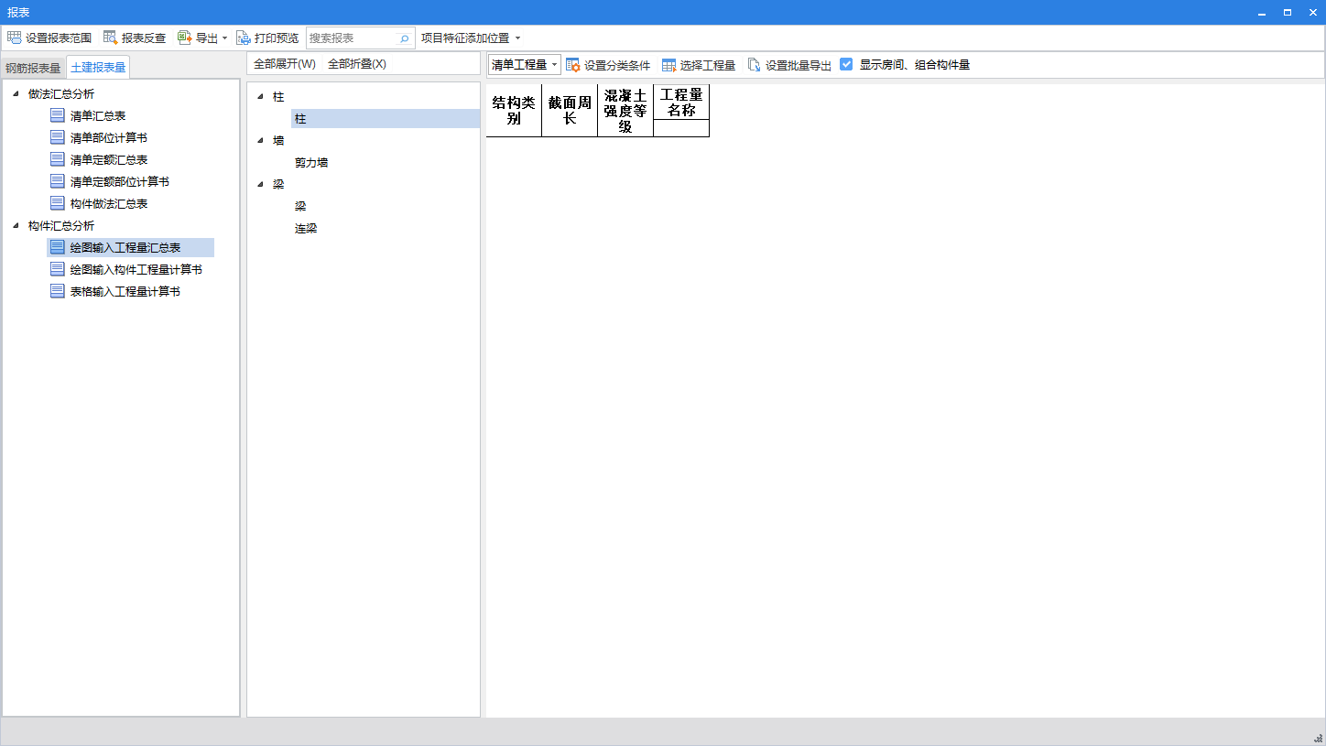Click the window resize grip
The height and width of the screenshot is (746, 1326).
[x=1319, y=738]
